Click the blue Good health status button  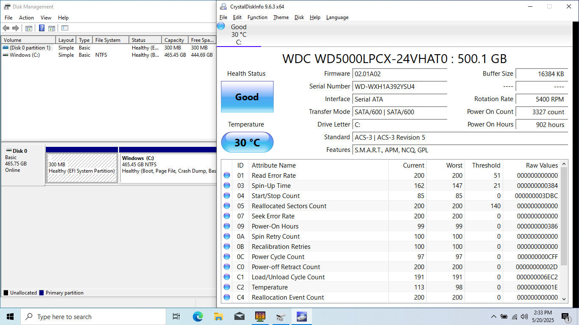coord(247,97)
